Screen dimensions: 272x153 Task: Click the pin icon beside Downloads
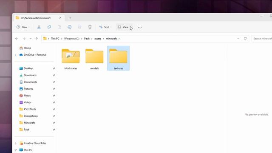[x=54, y=75]
